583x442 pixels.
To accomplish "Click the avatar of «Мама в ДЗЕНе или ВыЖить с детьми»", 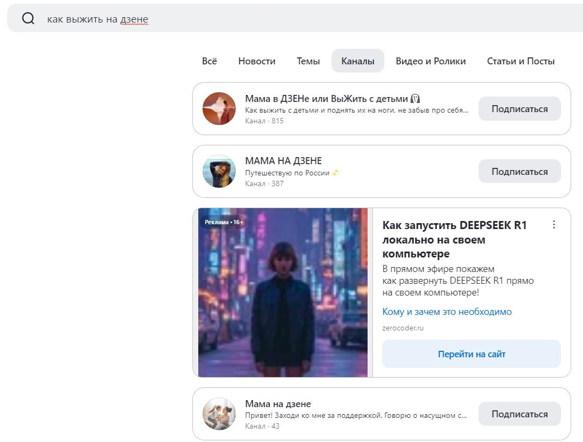I will 219,109.
